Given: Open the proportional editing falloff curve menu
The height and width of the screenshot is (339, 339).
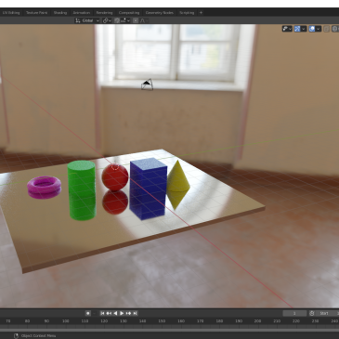Looking at the screenshot, I should tap(143, 20).
